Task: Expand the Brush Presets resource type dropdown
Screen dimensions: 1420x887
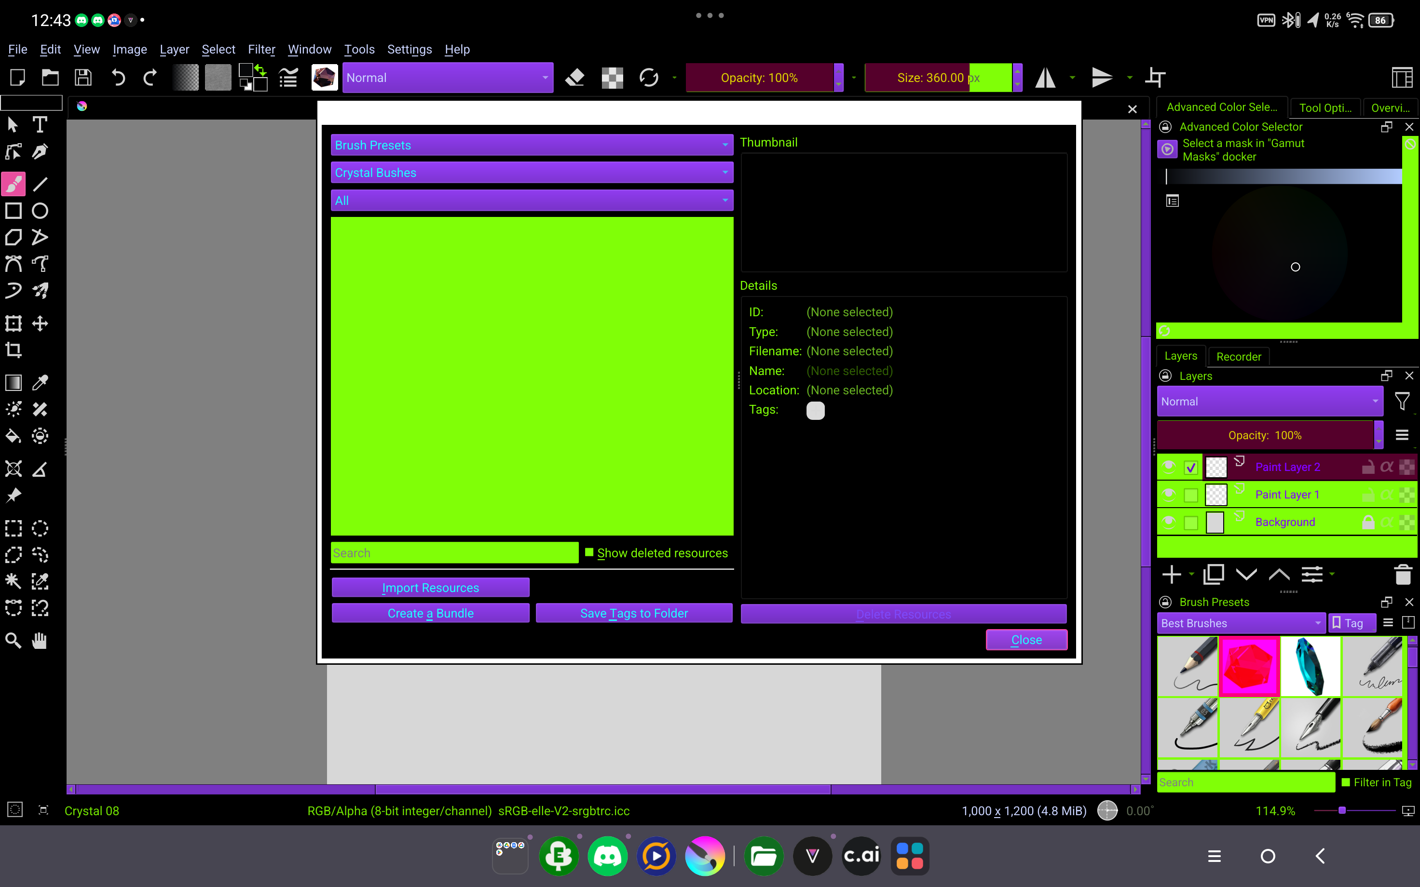Action: [x=532, y=145]
